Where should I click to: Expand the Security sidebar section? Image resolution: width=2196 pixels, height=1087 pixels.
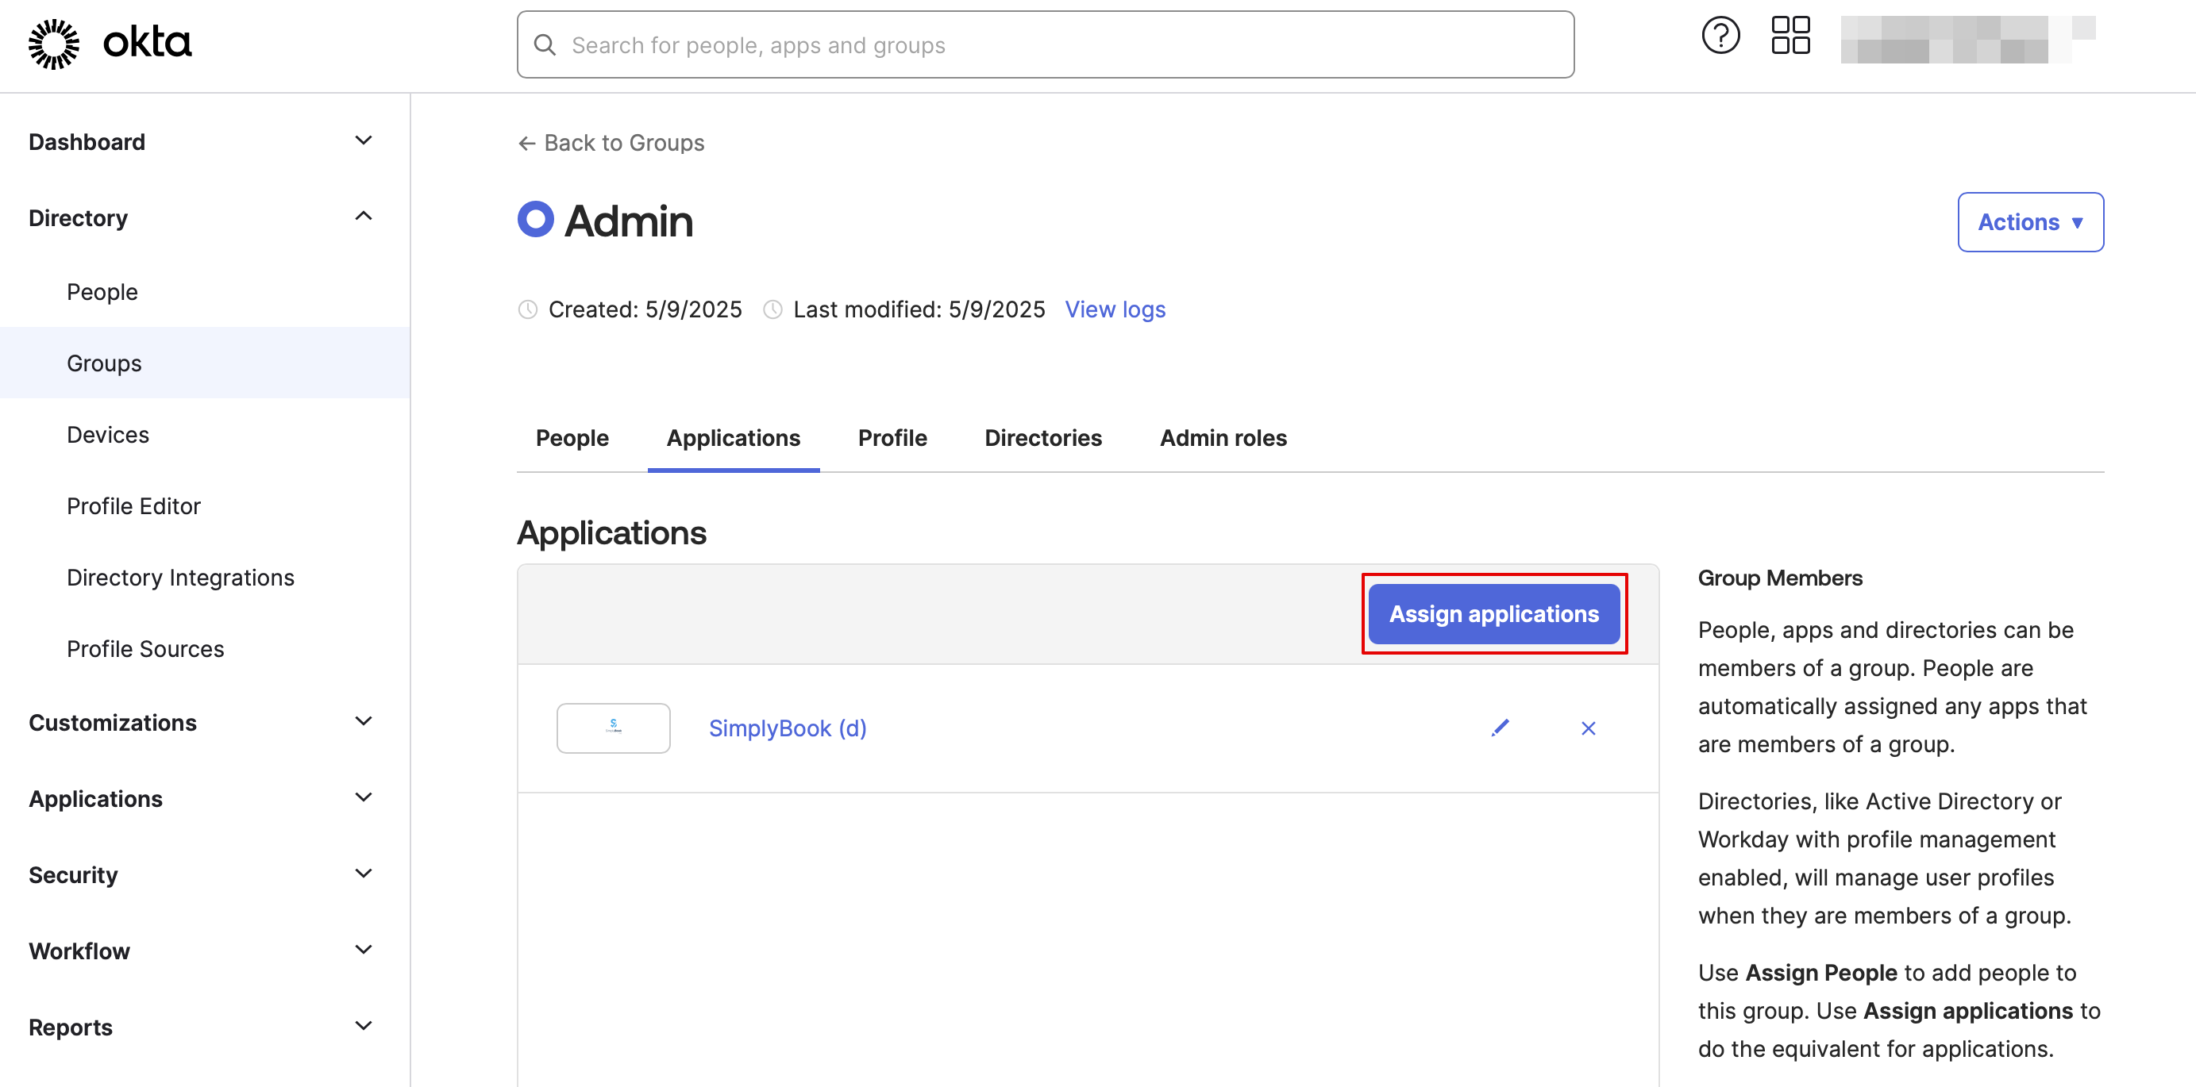pos(363,874)
